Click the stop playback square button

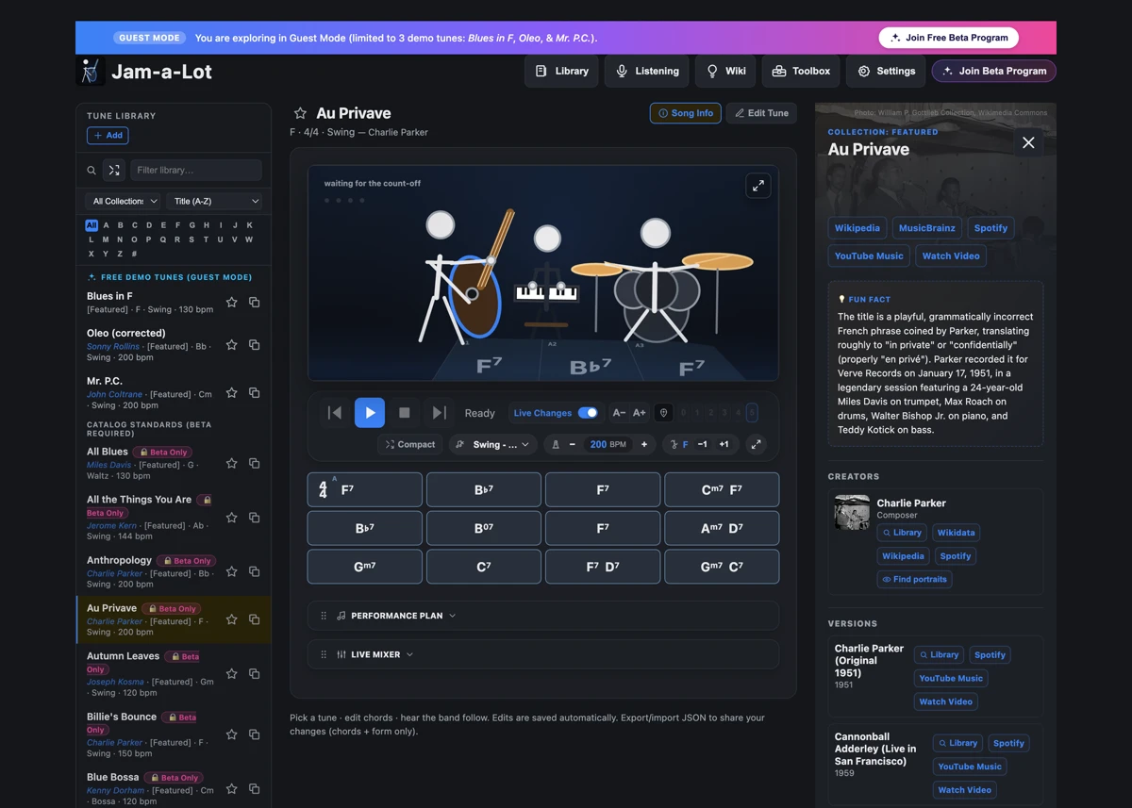click(405, 413)
